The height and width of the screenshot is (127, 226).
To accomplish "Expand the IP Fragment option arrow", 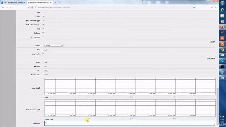I will (x=43, y=37).
